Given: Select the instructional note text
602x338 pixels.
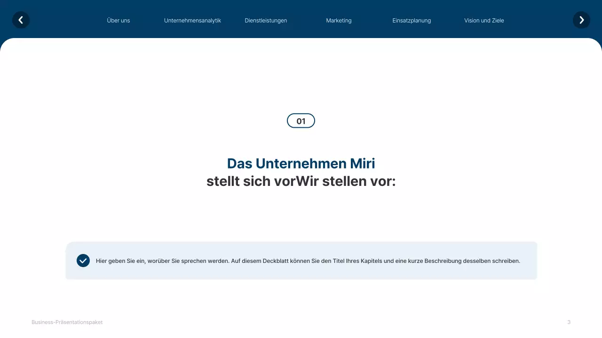Looking at the screenshot, I should [x=308, y=261].
